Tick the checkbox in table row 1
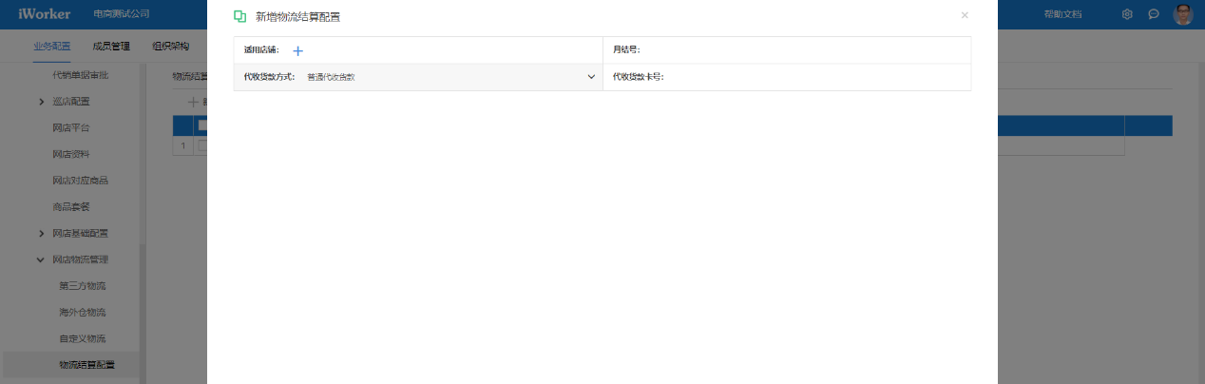1205x384 pixels. (201, 145)
